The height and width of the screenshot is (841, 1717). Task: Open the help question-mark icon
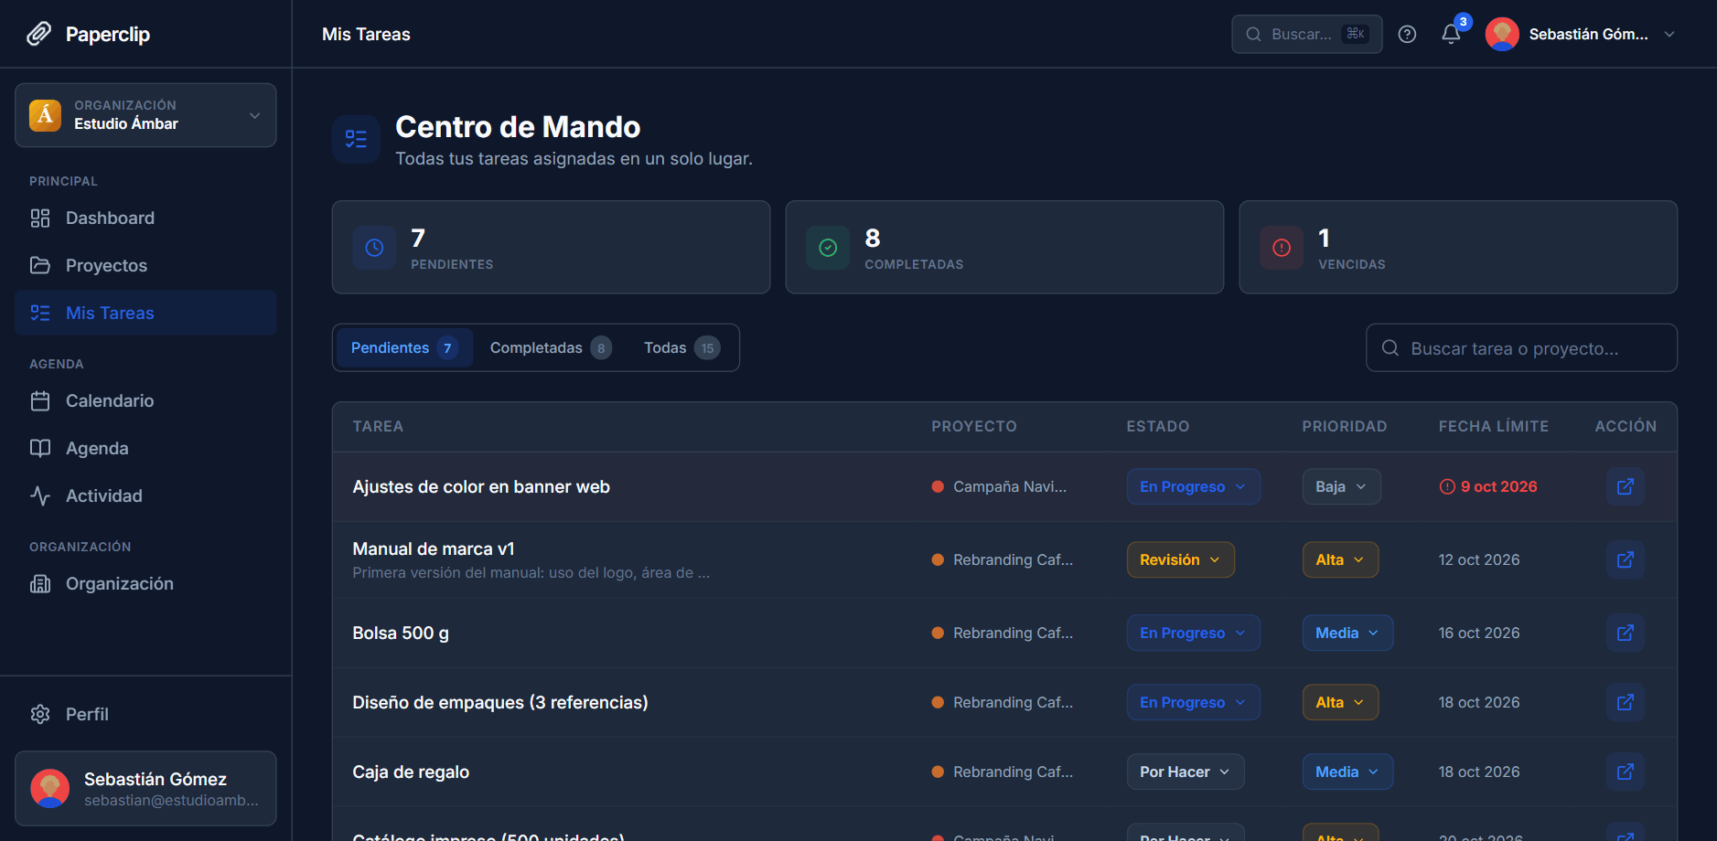click(x=1407, y=34)
